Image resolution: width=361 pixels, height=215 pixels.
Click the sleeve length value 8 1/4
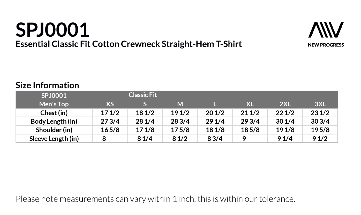(x=145, y=139)
